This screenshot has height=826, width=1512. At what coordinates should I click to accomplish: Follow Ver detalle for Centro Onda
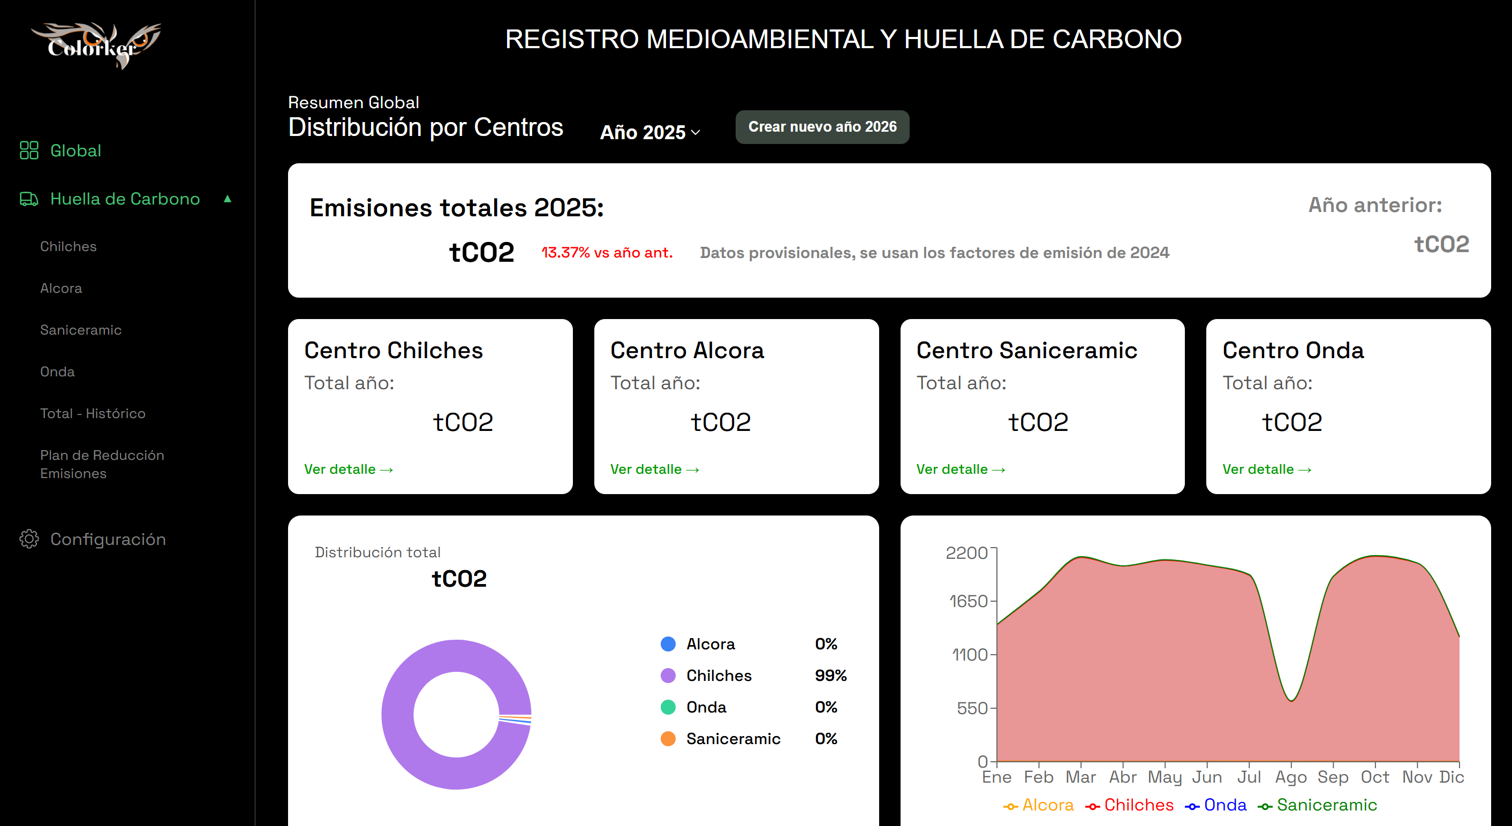coord(1267,469)
